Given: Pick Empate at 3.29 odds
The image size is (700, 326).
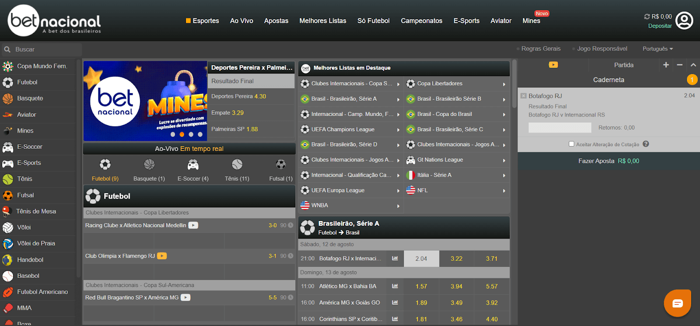Looking at the screenshot, I should pyautogui.click(x=251, y=112).
